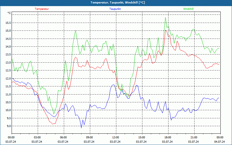Select the 9,0 y-axis value label
232x145 pixels.
click(8, 126)
